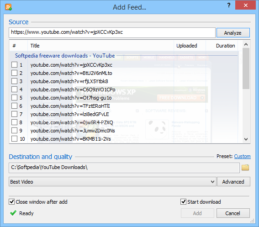259x227 pixels.
Task: Click the Ready status text
Action: pyautogui.click(x=26, y=213)
